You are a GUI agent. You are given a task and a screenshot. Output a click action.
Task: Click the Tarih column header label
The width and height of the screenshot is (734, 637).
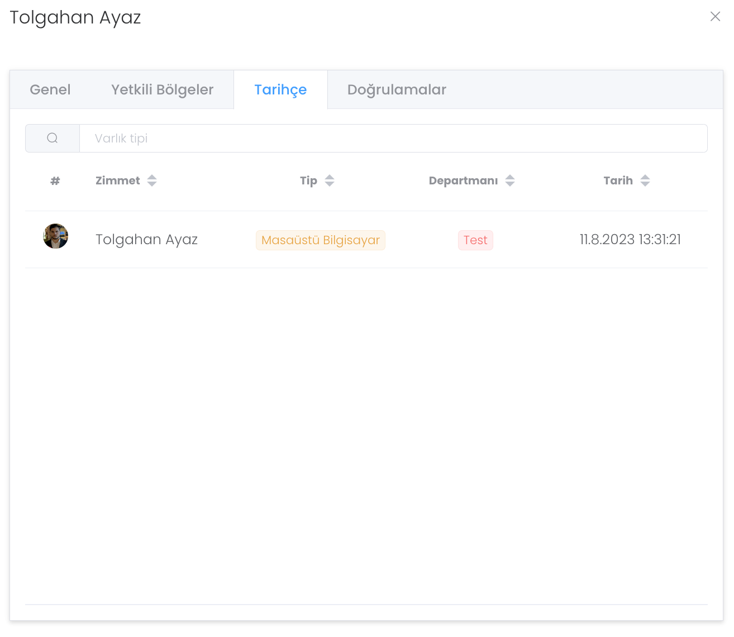618,180
